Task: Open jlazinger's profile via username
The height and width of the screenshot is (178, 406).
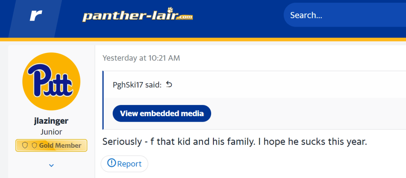Action: (51, 121)
